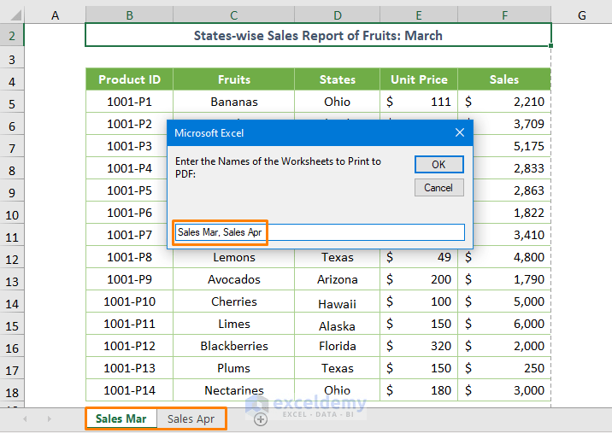The image size is (612, 433).
Task: Click the 'Plums' cell
Action: [234, 368]
